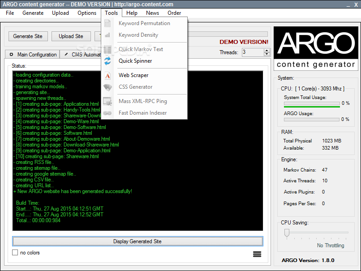Screen dimensions: 361x271
Task: Open the File menu
Action: coord(10,13)
